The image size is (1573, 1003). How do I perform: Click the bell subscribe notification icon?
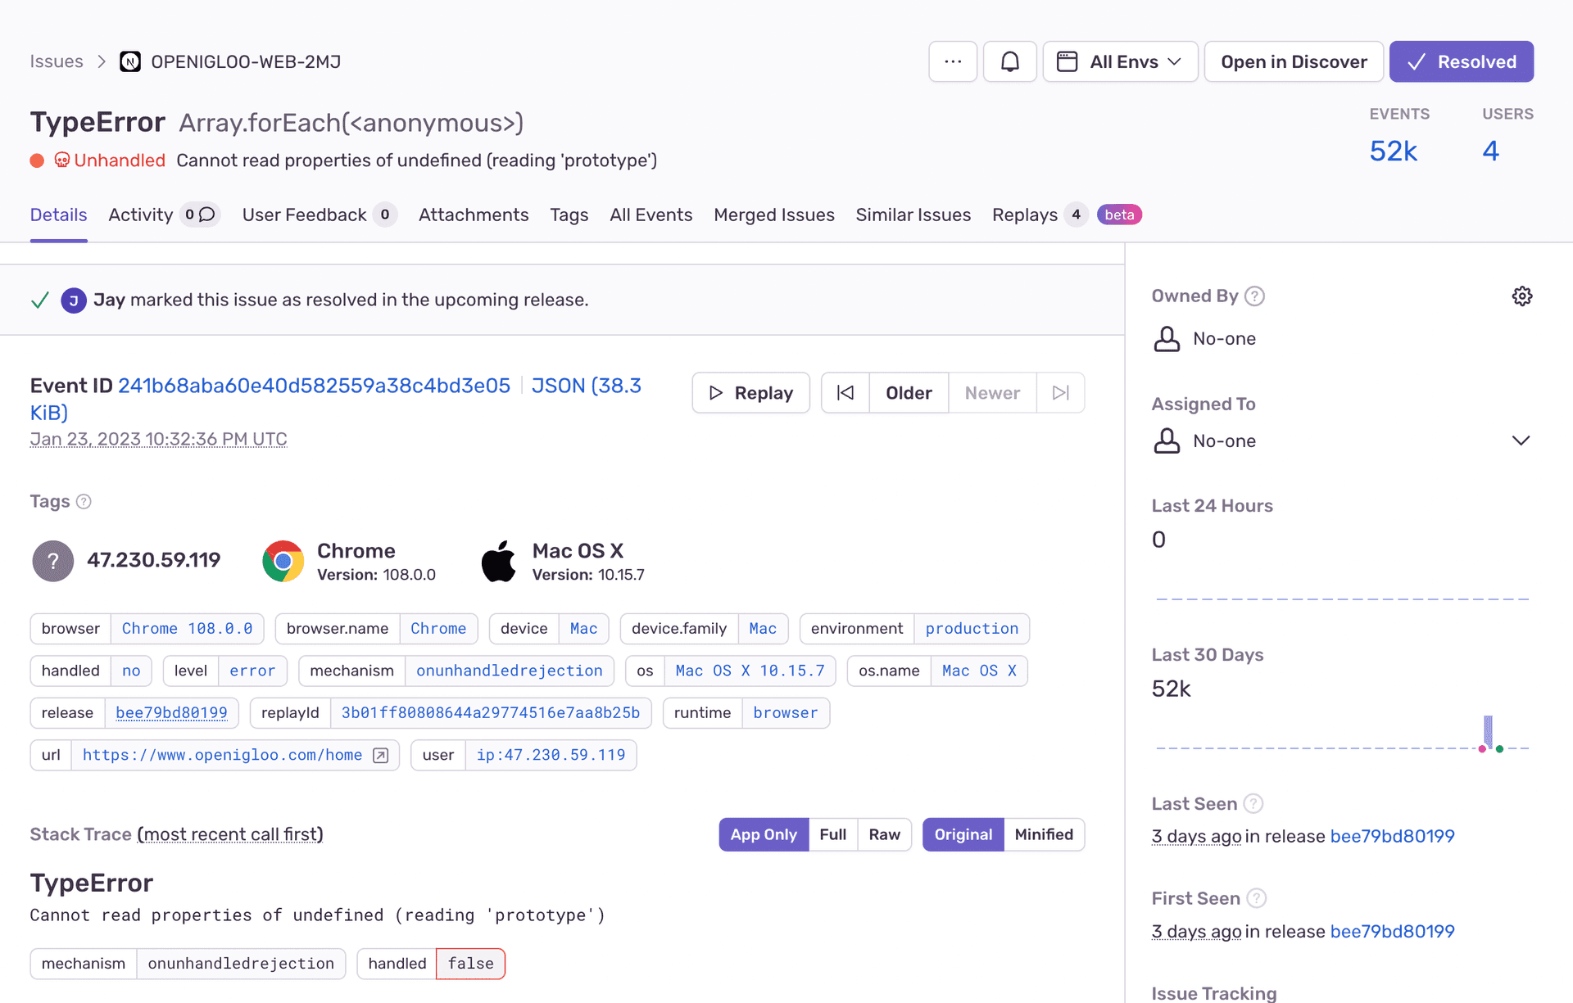coord(1010,61)
